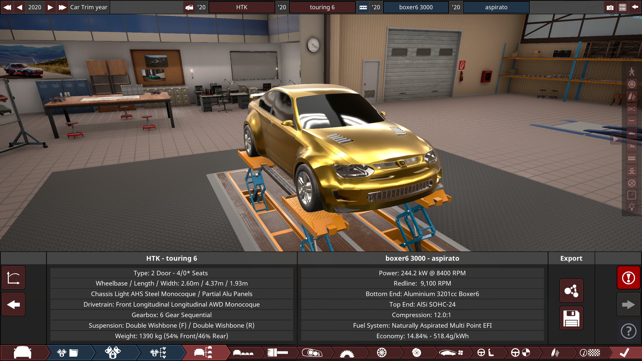The image size is (642, 361).
Task: Open the aerodynamics and cooling tab
Action: point(451,353)
